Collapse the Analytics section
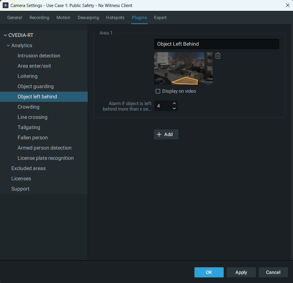 tap(8, 45)
